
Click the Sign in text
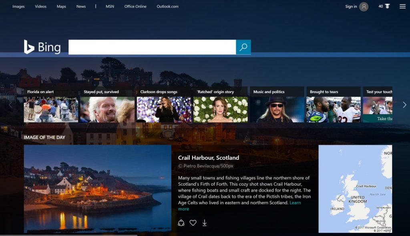351,6
